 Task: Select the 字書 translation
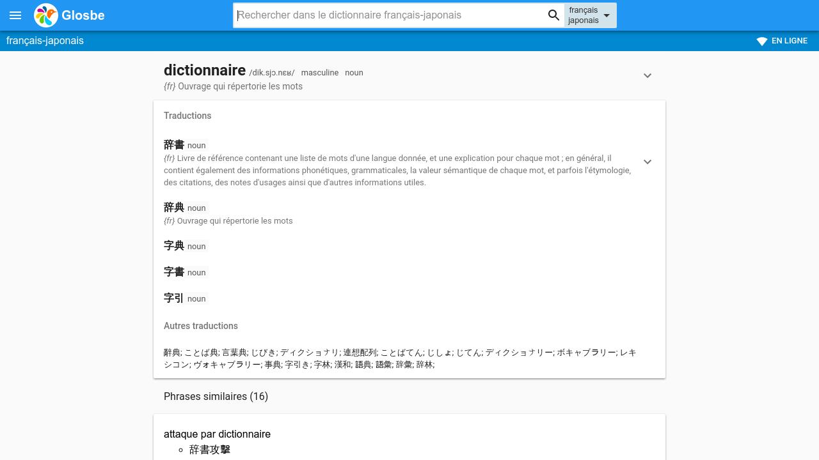click(174, 272)
